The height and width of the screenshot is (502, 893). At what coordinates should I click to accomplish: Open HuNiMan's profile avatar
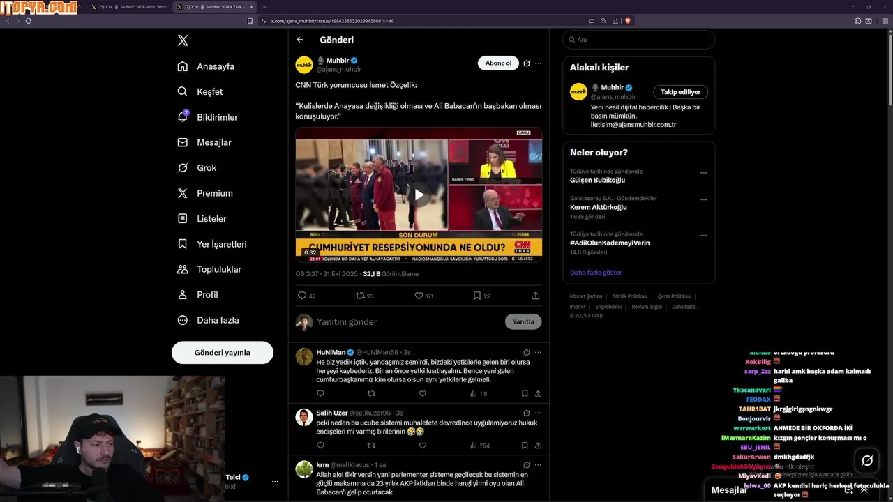(x=304, y=356)
